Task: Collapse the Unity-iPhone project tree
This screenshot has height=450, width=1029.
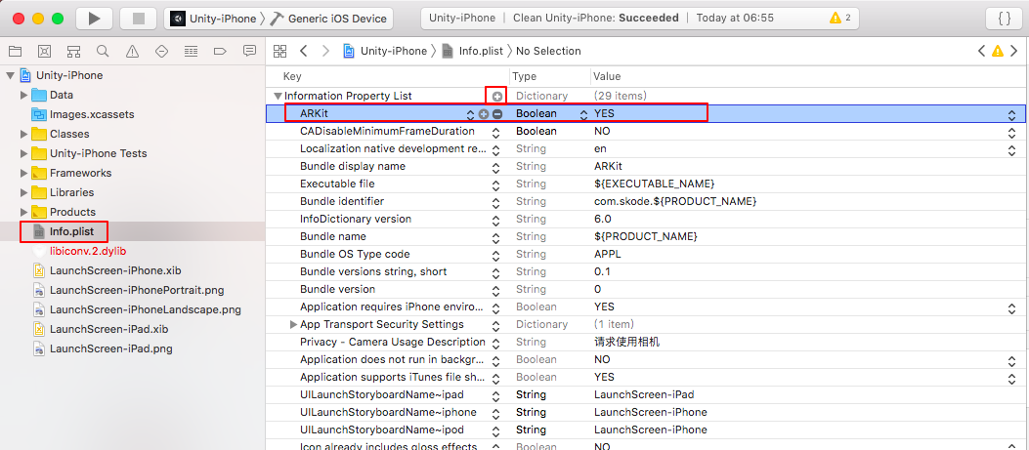Action: click(10, 75)
